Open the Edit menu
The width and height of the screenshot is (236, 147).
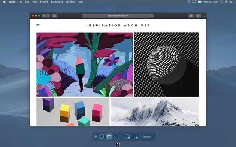[27, 2]
